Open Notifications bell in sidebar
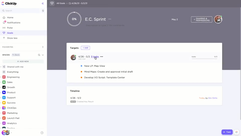This screenshot has width=241, height=136. 4,22
